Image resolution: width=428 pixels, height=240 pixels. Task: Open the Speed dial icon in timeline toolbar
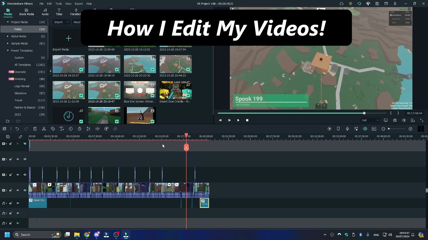tap(71, 129)
